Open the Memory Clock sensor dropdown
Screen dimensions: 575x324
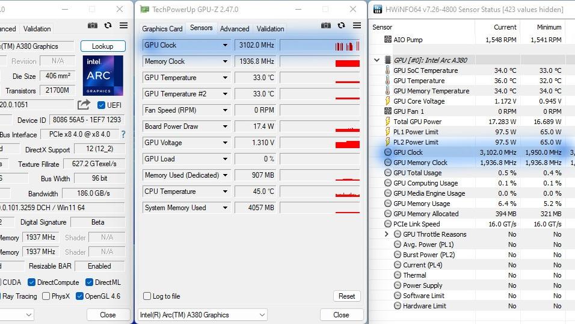[x=225, y=61]
